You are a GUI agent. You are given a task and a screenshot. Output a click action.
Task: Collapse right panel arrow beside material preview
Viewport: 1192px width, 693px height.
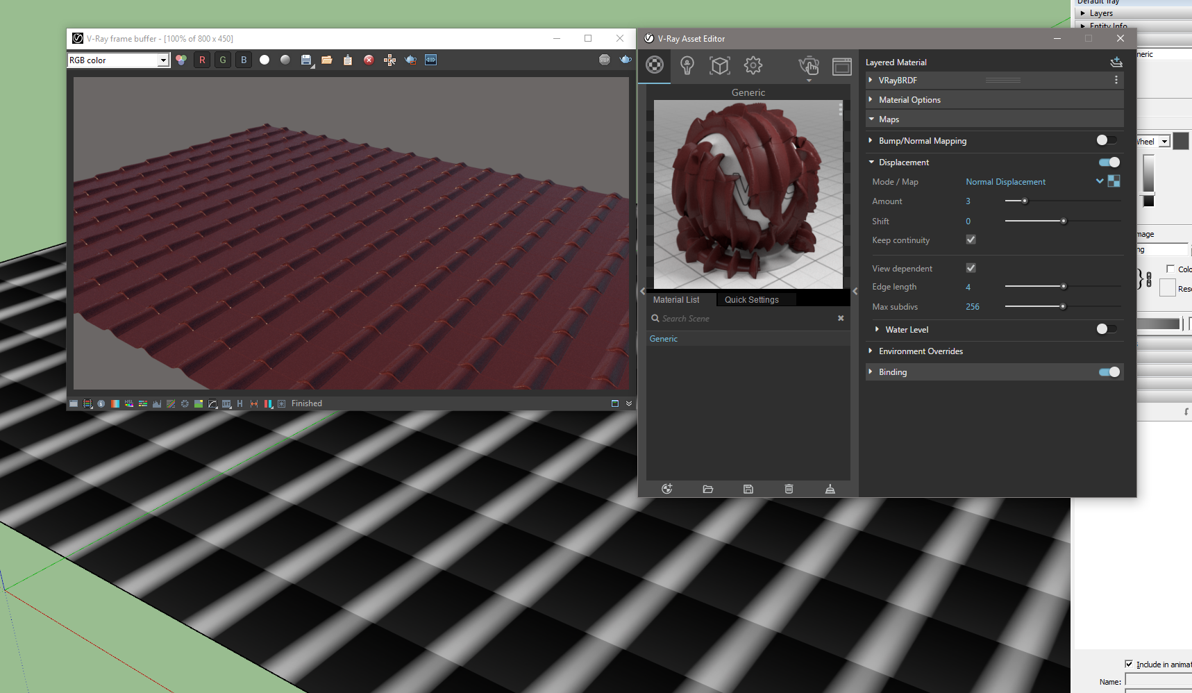855,291
